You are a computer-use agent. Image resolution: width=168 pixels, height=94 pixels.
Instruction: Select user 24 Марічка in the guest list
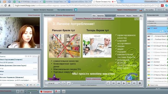click(157, 75)
